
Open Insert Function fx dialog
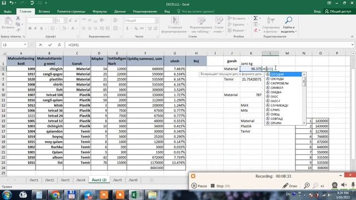coord(60,45)
